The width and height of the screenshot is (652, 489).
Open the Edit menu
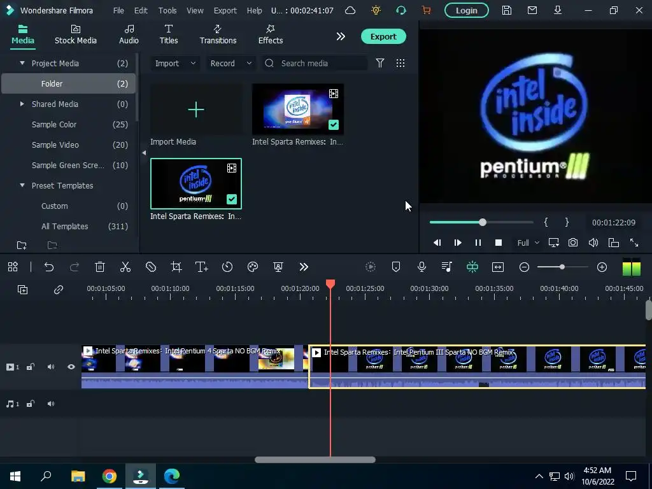[141, 10]
